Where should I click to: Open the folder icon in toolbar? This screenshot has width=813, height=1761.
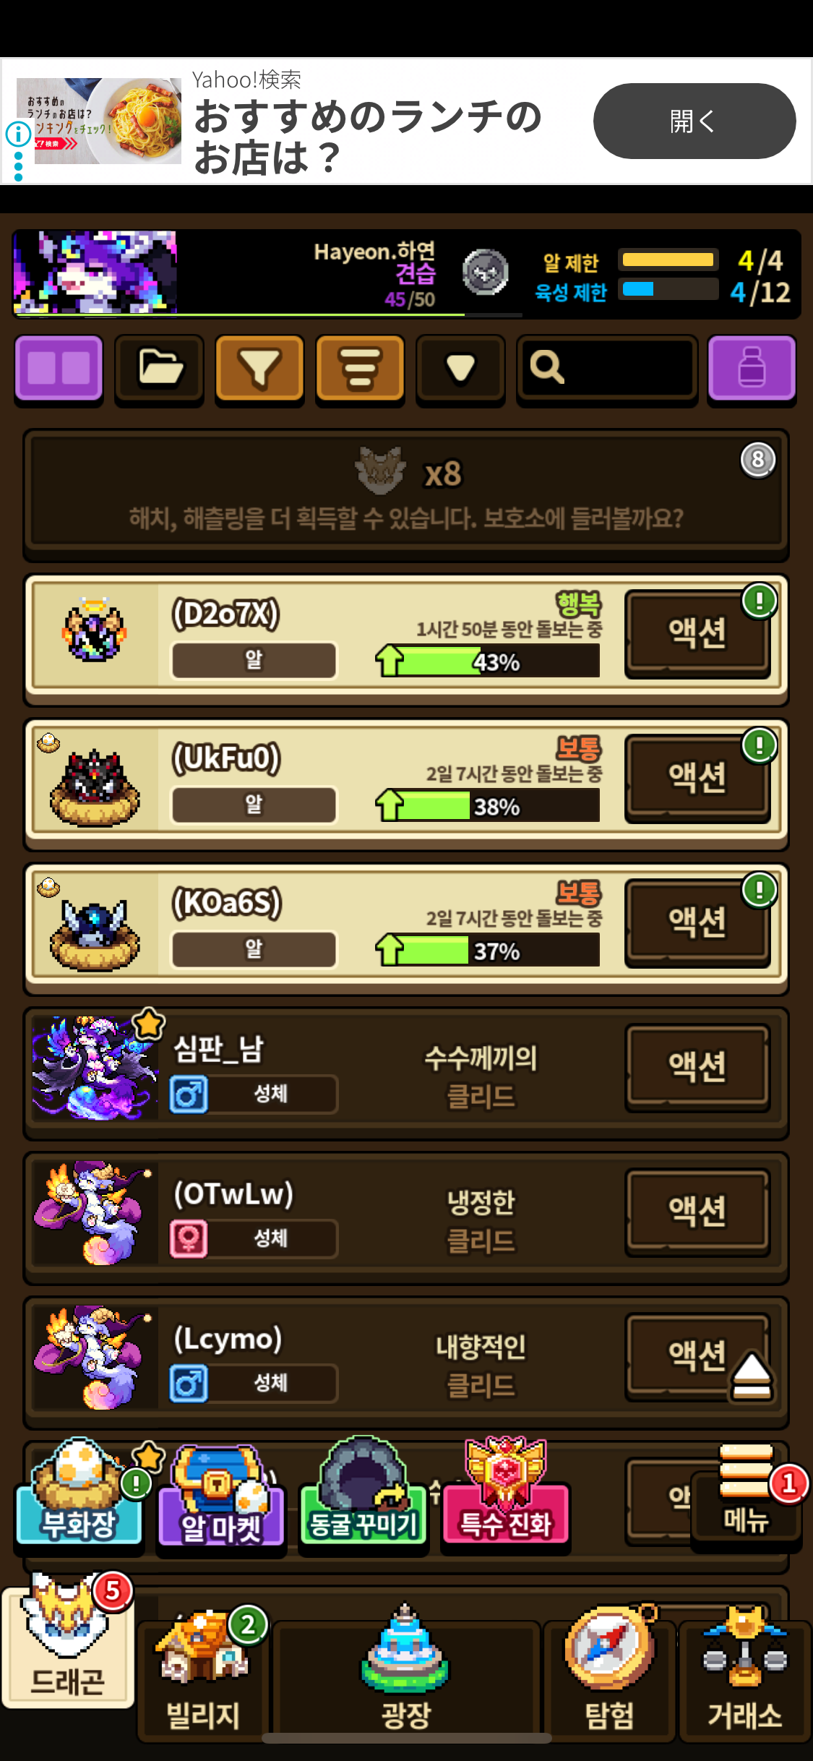(159, 368)
